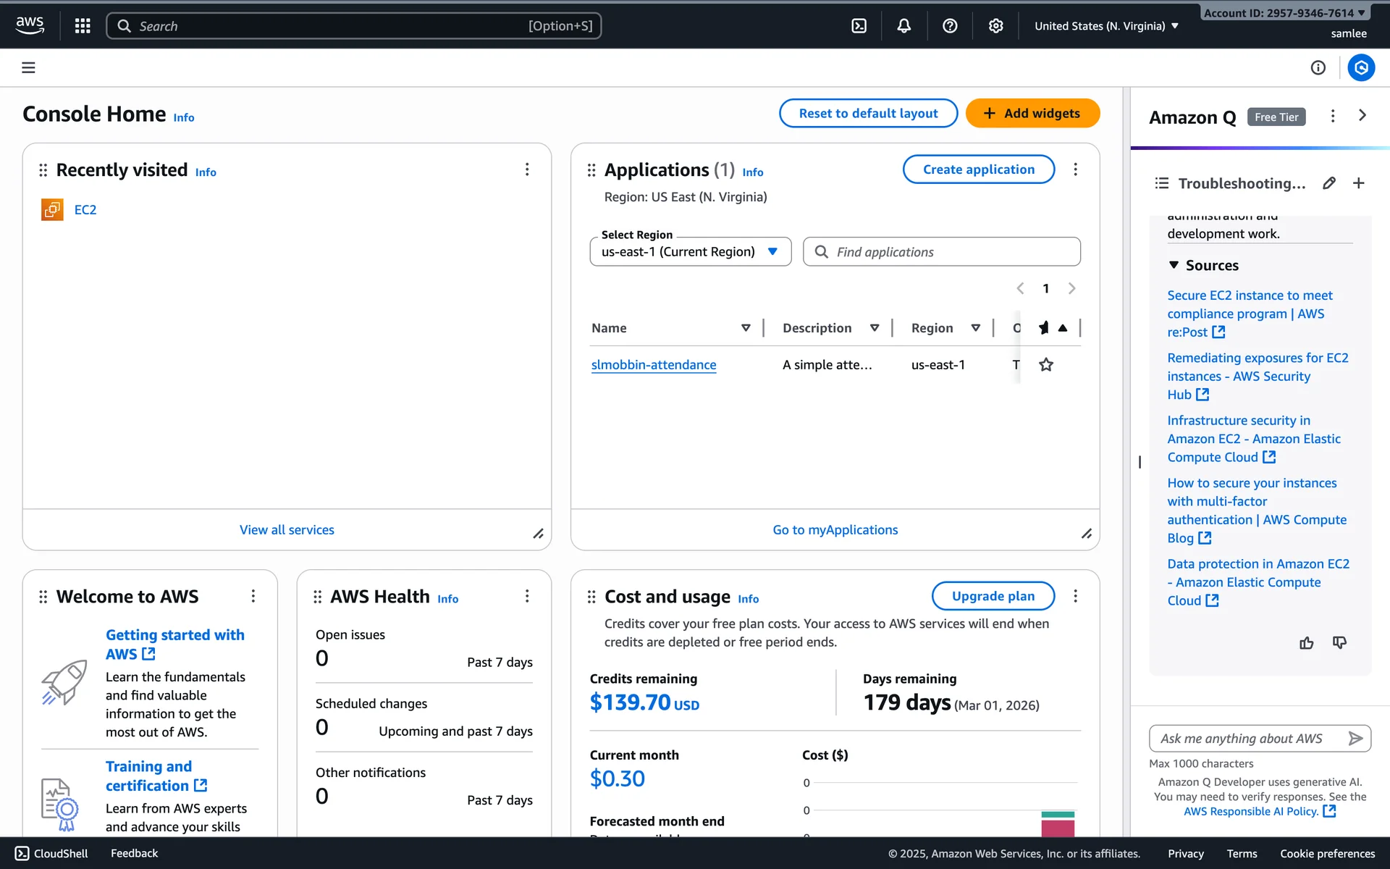Open the United States (N. Virginia) region menu

tap(1105, 26)
